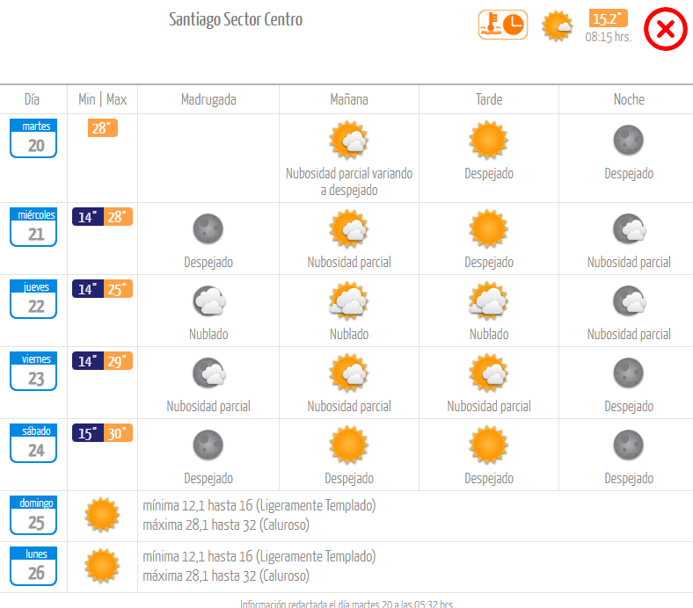Viewport: 693px width, 608px height.
Task: Select the viernes 23 calendar icon
Action: 33,372
